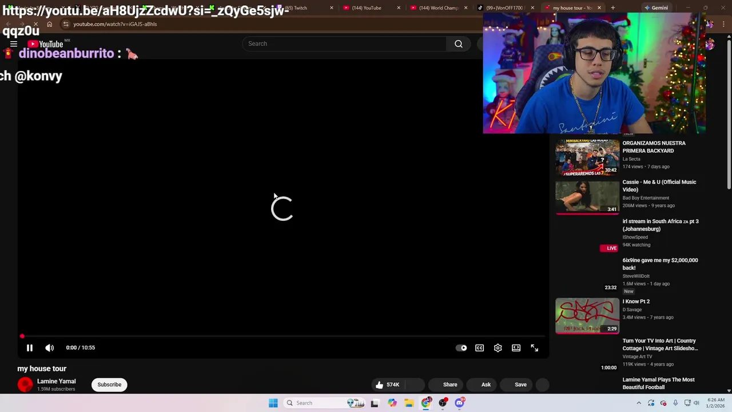
Task: Click the 'D Savage' channel name
Action: point(632,310)
